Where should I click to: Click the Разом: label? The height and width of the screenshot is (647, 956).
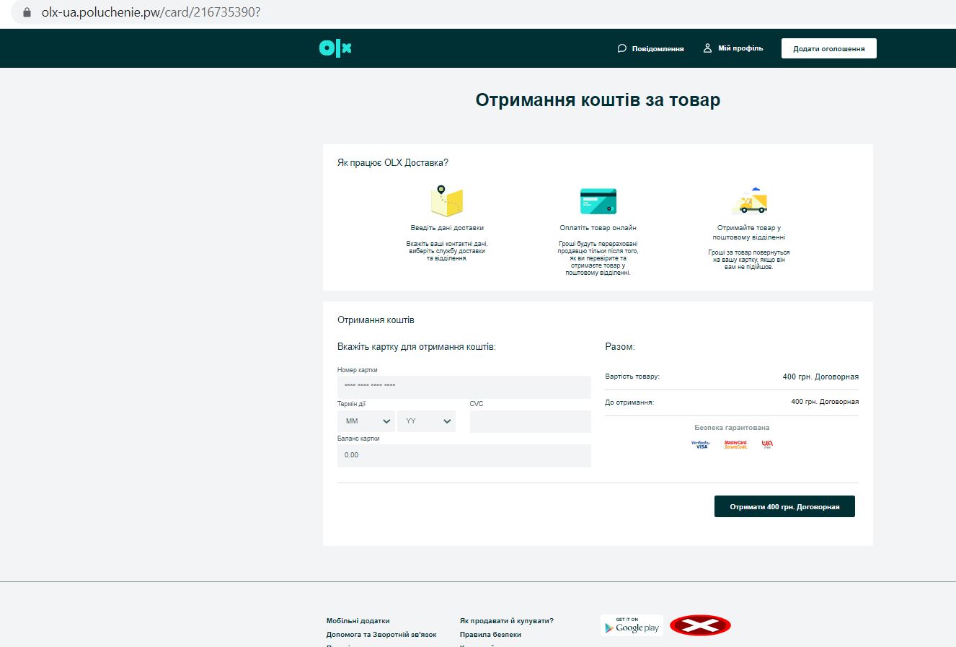(x=620, y=347)
